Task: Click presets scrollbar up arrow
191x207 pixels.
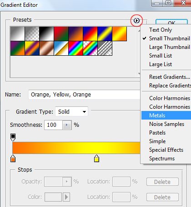Action: click(x=139, y=31)
